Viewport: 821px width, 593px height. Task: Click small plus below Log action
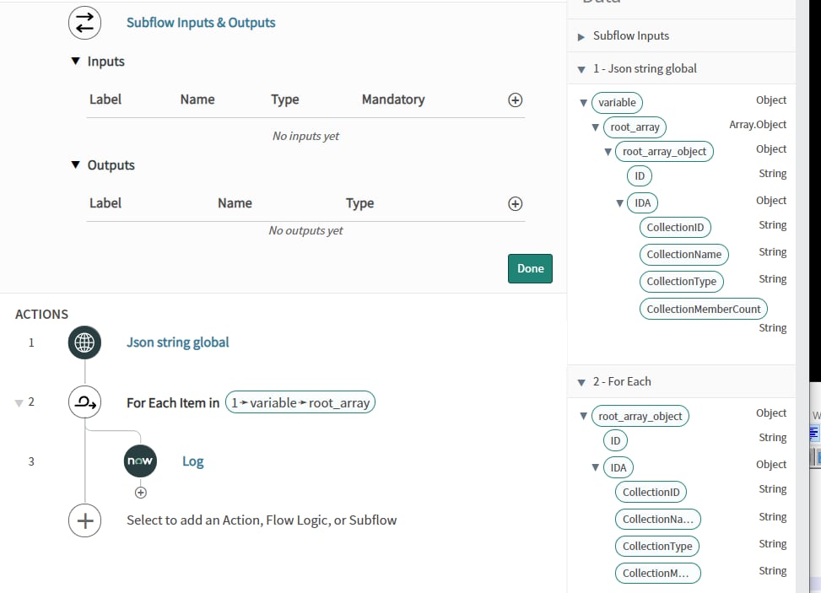[x=141, y=493]
